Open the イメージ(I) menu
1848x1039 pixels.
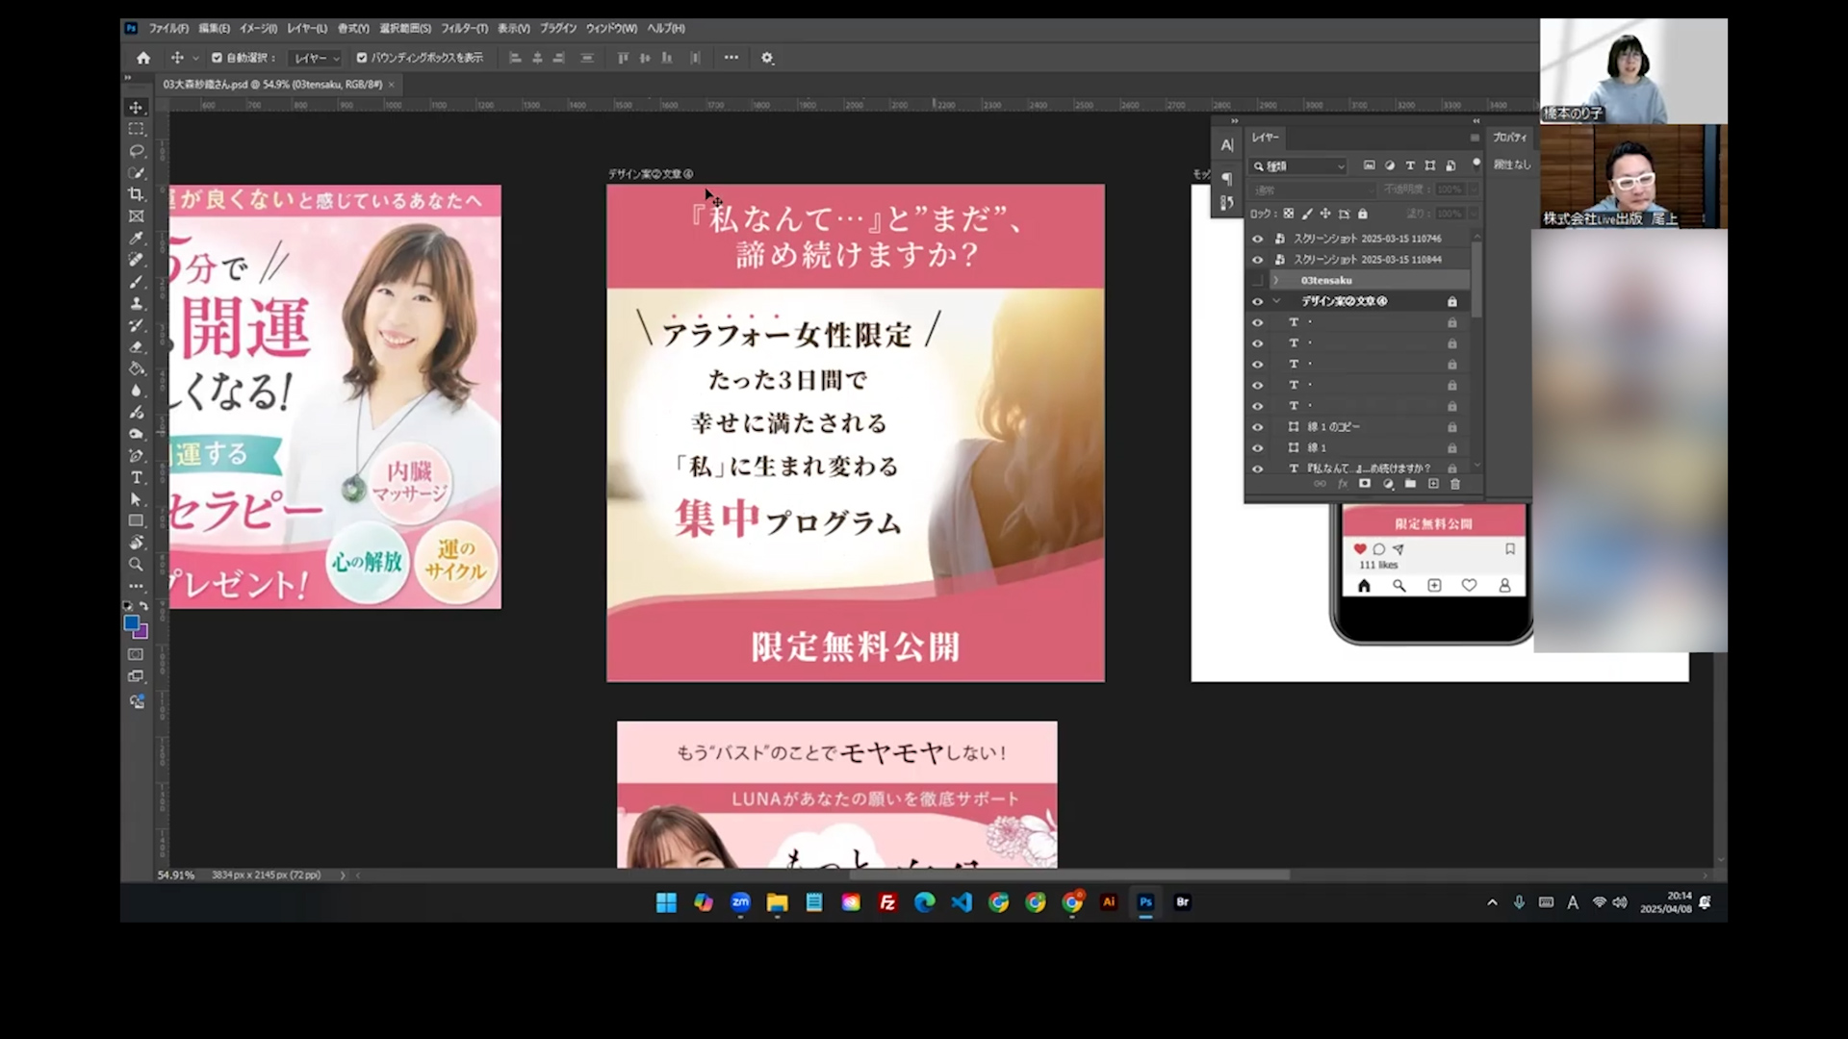pyautogui.click(x=258, y=29)
